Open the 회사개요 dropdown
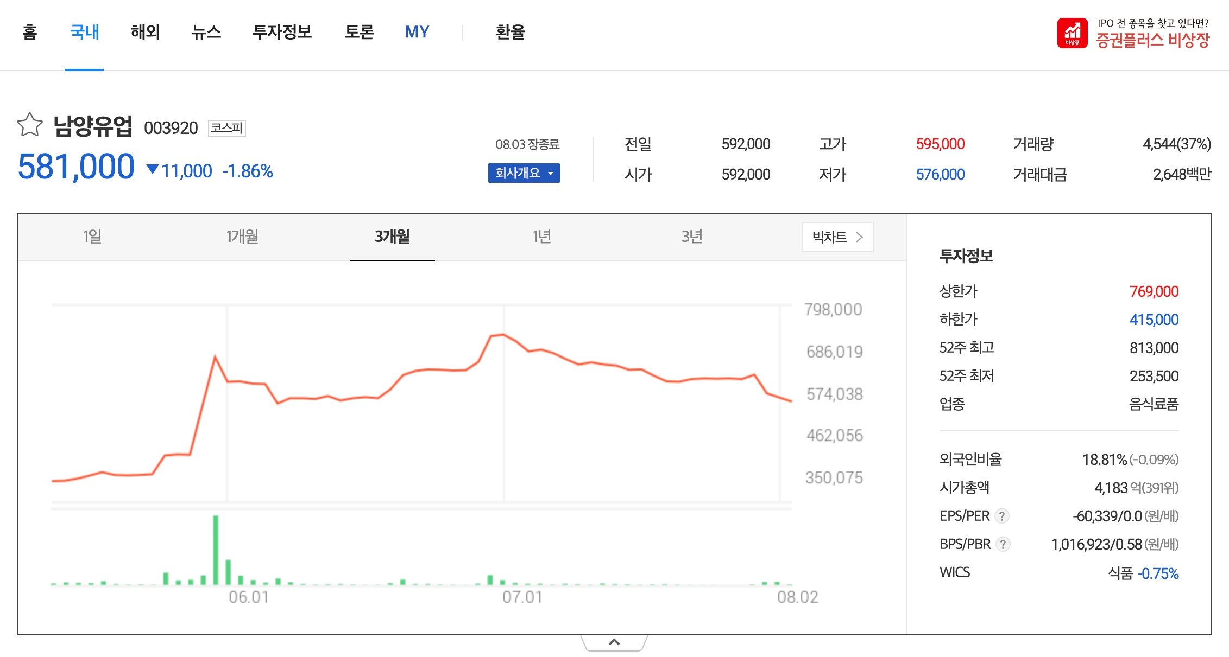 pyautogui.click(x=524, y=173)
